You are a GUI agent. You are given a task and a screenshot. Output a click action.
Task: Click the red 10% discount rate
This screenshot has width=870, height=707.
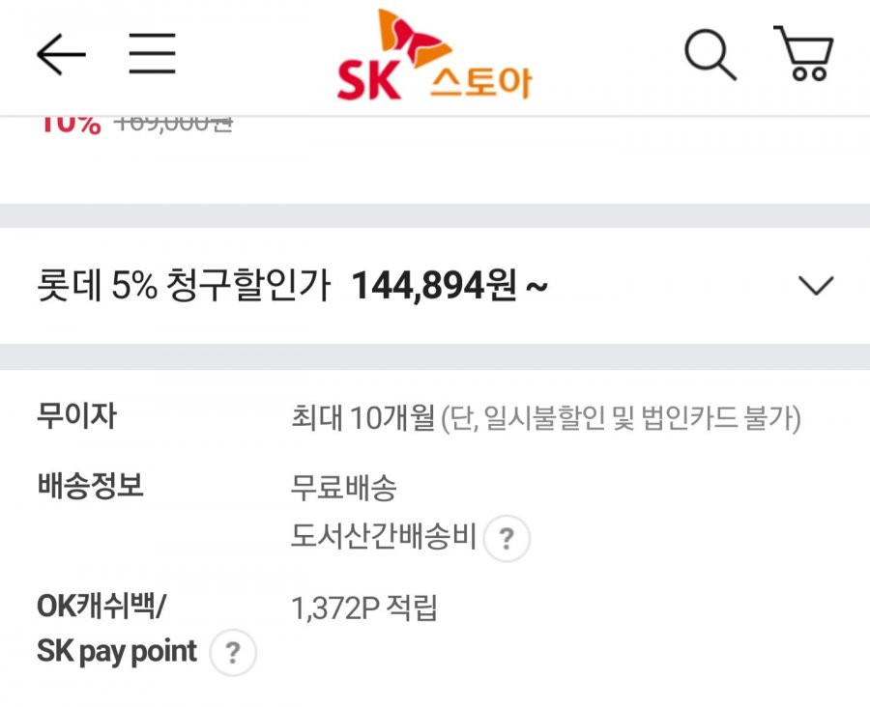71,126
